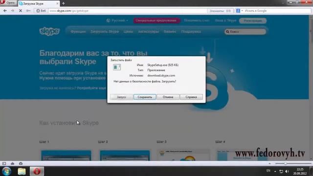Click the Сохранить button in dialog
Viewport: 313px width, 176px height.
coord(145,97)
